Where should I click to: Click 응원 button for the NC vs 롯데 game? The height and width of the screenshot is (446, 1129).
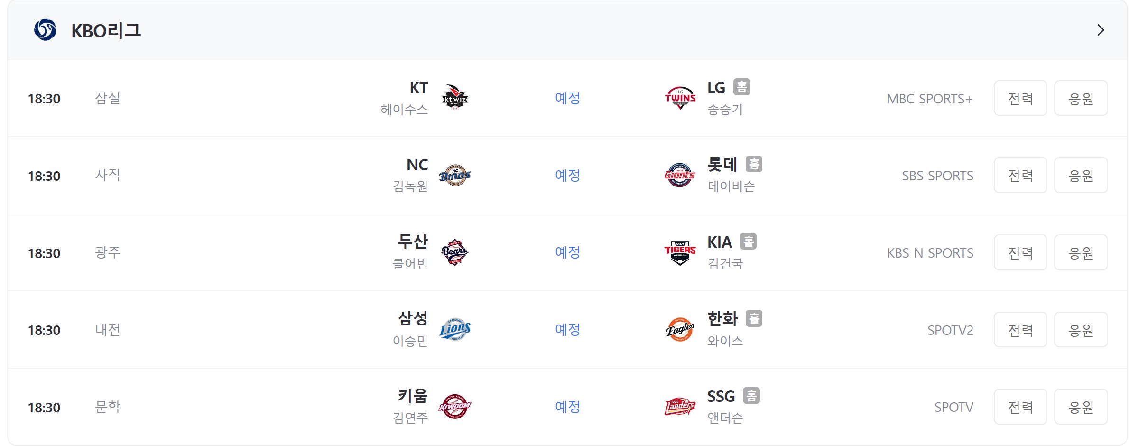1081,175
